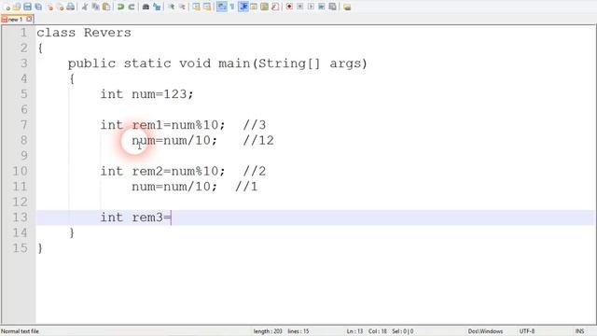Viewport: 597px width, 336px height.
Task: Open the Find dialog (binoculars icon)
Action: [x=146, y=7]
